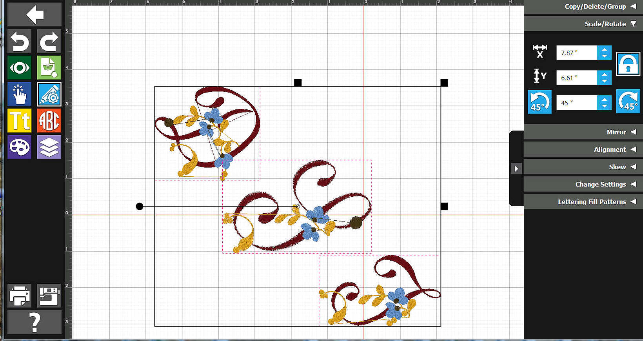Open the ABC monogram tool

click(49, 120)
